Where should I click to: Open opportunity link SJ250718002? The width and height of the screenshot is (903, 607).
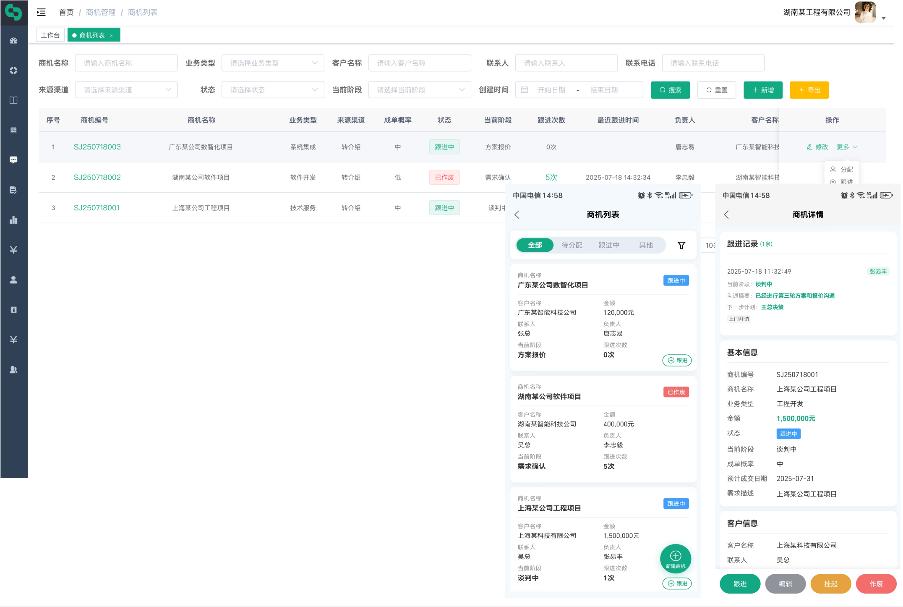click(97, 178)
